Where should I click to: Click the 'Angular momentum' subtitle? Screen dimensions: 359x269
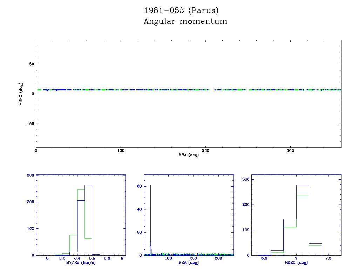pos(185,22)
